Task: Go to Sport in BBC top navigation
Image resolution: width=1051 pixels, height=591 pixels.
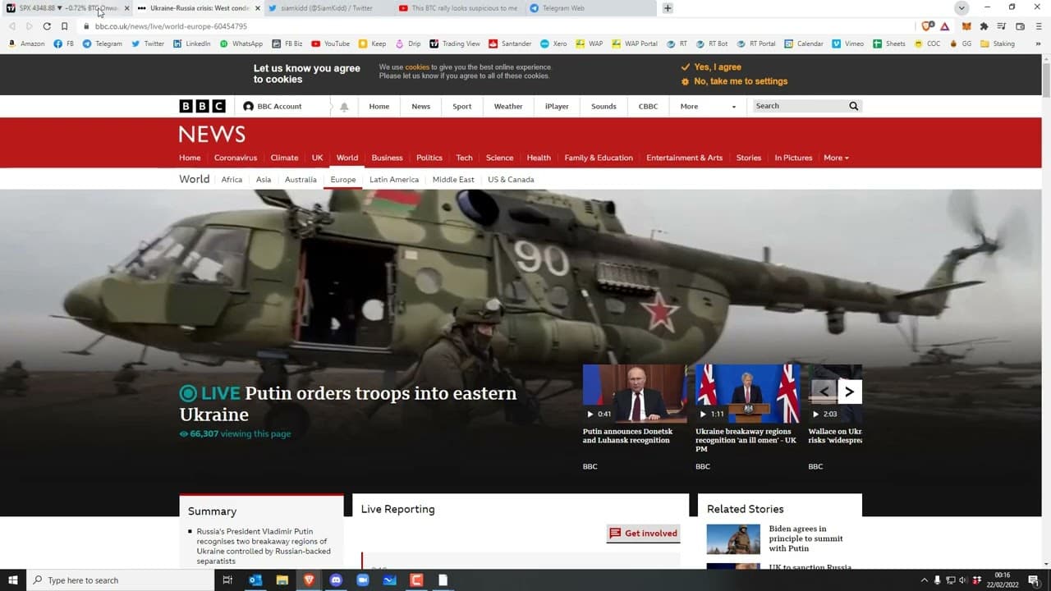Action: [462, 107]
